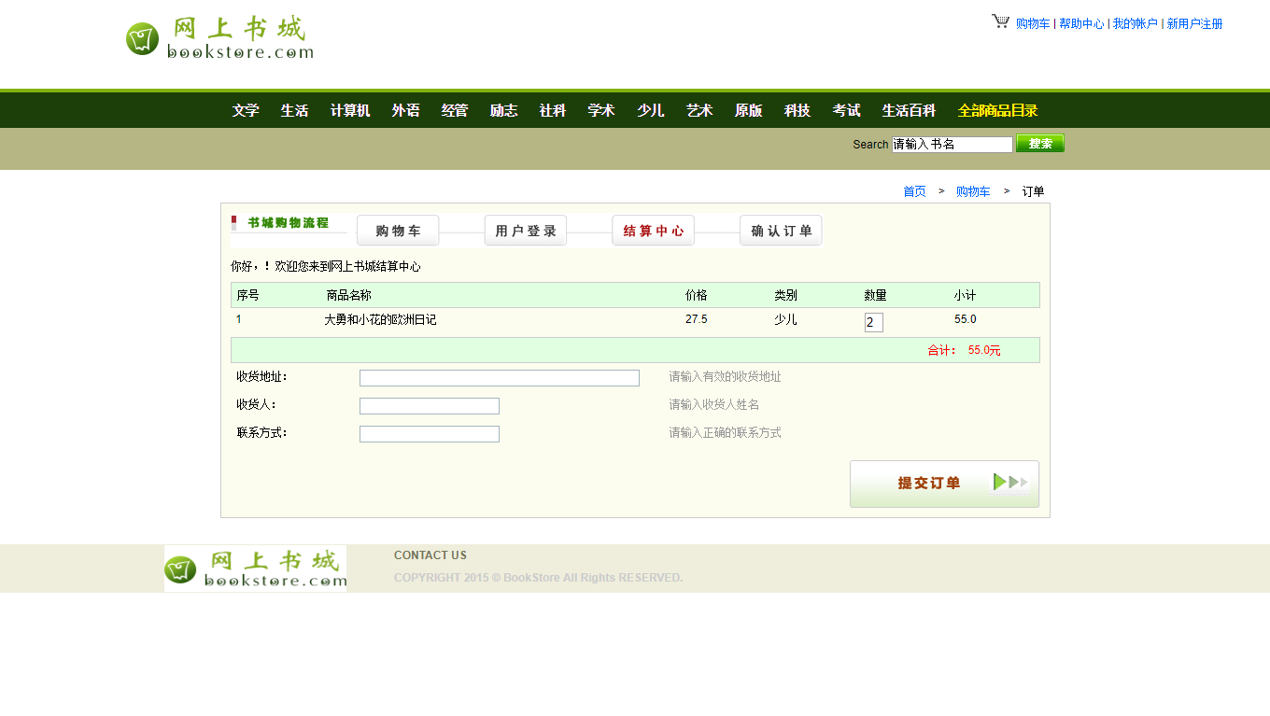1270x716 pixels.
Task: Focus the book name search field
Action: 952,145
